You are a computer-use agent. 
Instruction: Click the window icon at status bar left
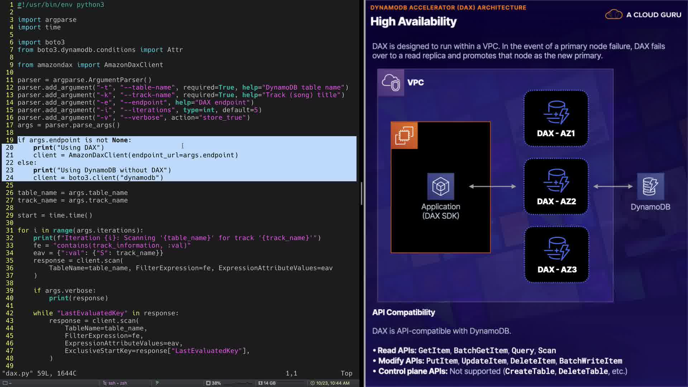5,383
